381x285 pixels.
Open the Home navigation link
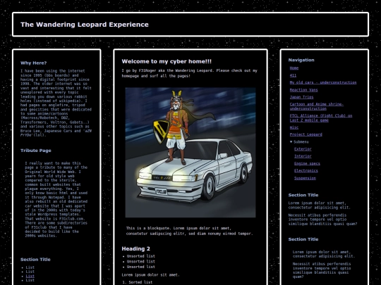tap(294, 68)
